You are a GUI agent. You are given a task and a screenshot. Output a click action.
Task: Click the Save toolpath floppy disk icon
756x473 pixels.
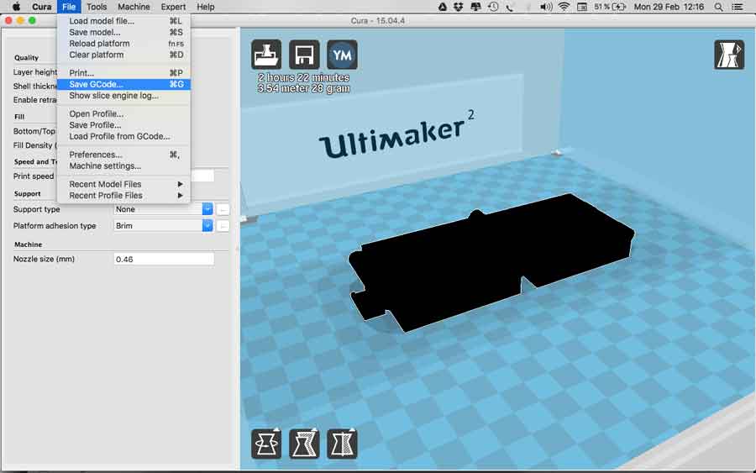coord(304,55)
